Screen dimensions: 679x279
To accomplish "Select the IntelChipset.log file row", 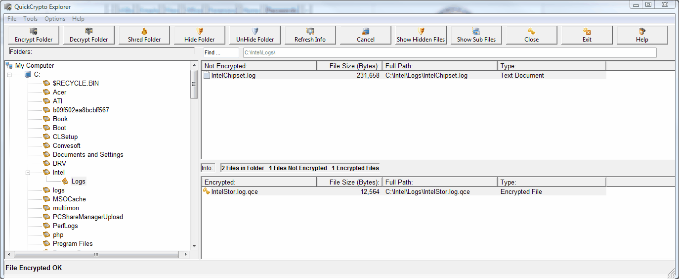I will point(404,75).
